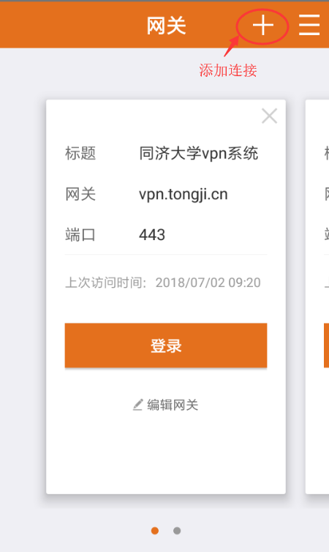Tap the plus icon to add connection
The width and height of the screenshot is (329, 552).
click(263, 26)
